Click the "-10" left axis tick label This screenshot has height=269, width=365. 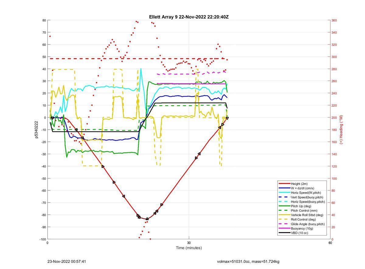coord(43,130)
